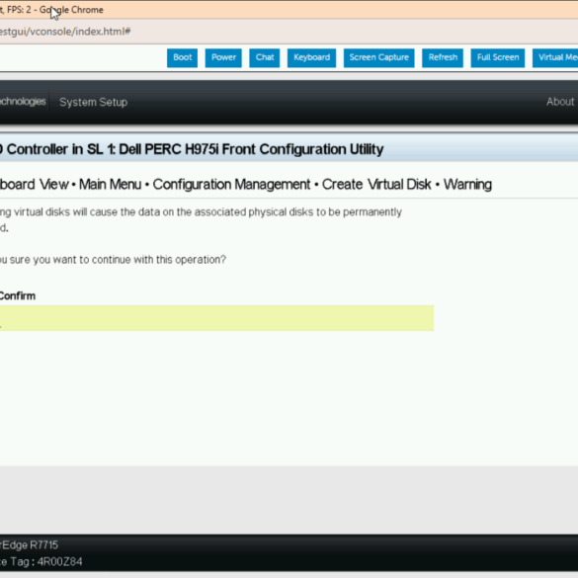Click the data loss warning sentence
578x578 pixels.
[x=201, y=219]
